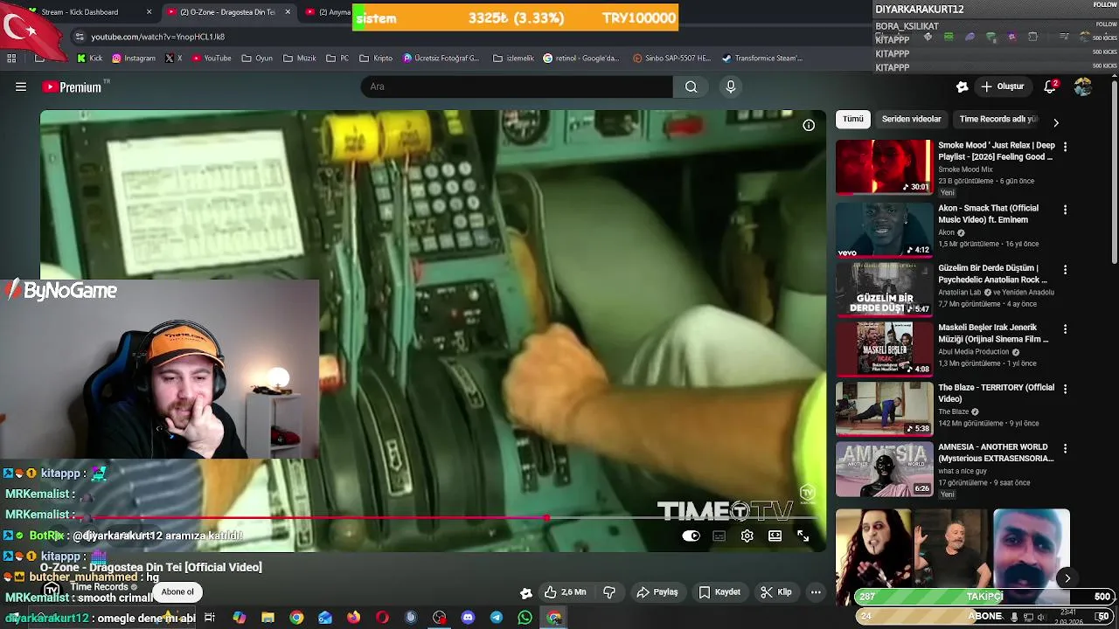Open options for Maskeli Beşler video
Screen dimensions: 1119x629
tap(1065, 329)
